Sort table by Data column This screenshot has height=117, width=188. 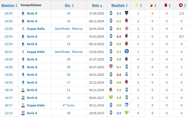pyautogui.click(x=97, y=5)
